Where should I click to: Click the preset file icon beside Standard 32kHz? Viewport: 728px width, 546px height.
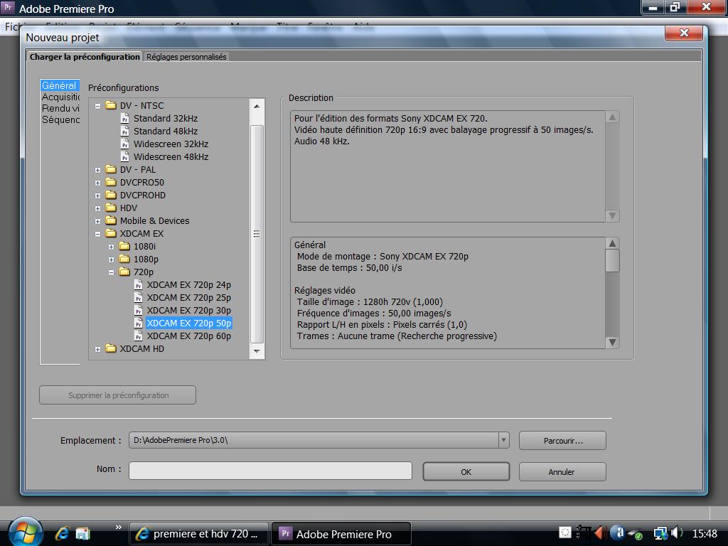125,119
